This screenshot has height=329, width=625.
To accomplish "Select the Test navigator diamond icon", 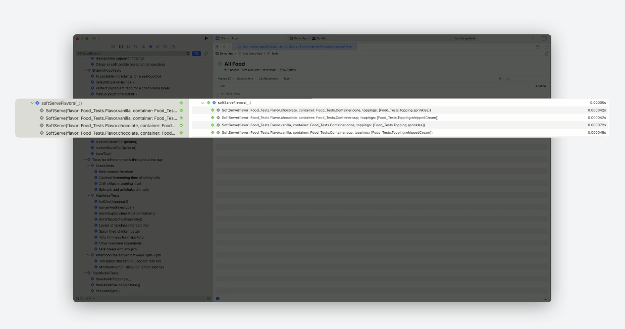I will 150,46.
